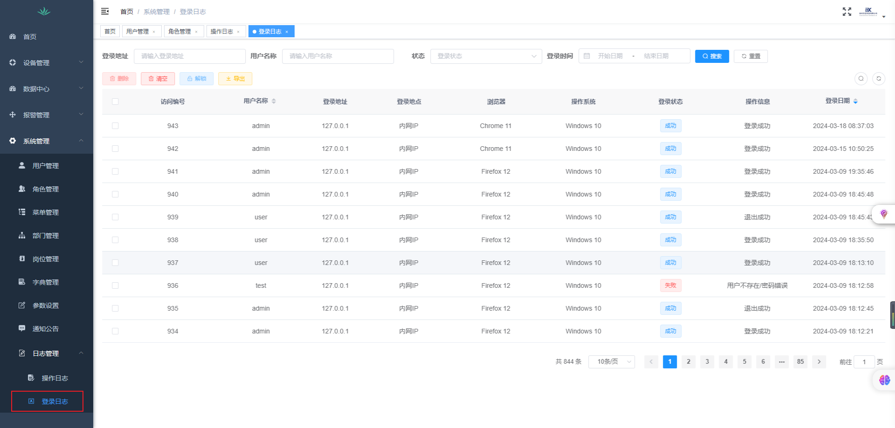The width and height of the screenshot is (895, 428).
Task: Click the floating lightbulb widget icon
Action: click(x=884, y=214)
